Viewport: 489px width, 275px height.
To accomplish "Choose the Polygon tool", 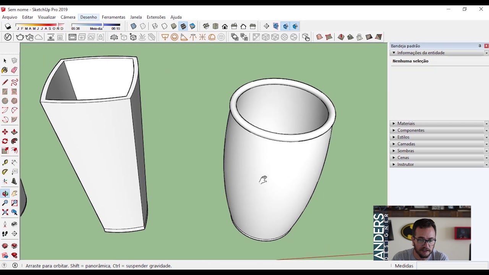I will (14, 101).
